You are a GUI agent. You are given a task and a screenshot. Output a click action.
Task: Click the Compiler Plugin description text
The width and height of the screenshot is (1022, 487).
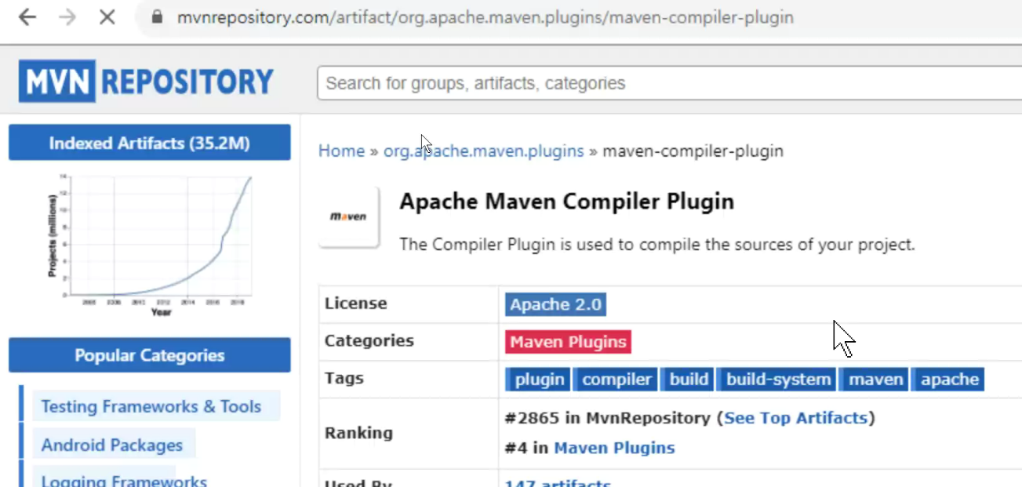(657, 244)
